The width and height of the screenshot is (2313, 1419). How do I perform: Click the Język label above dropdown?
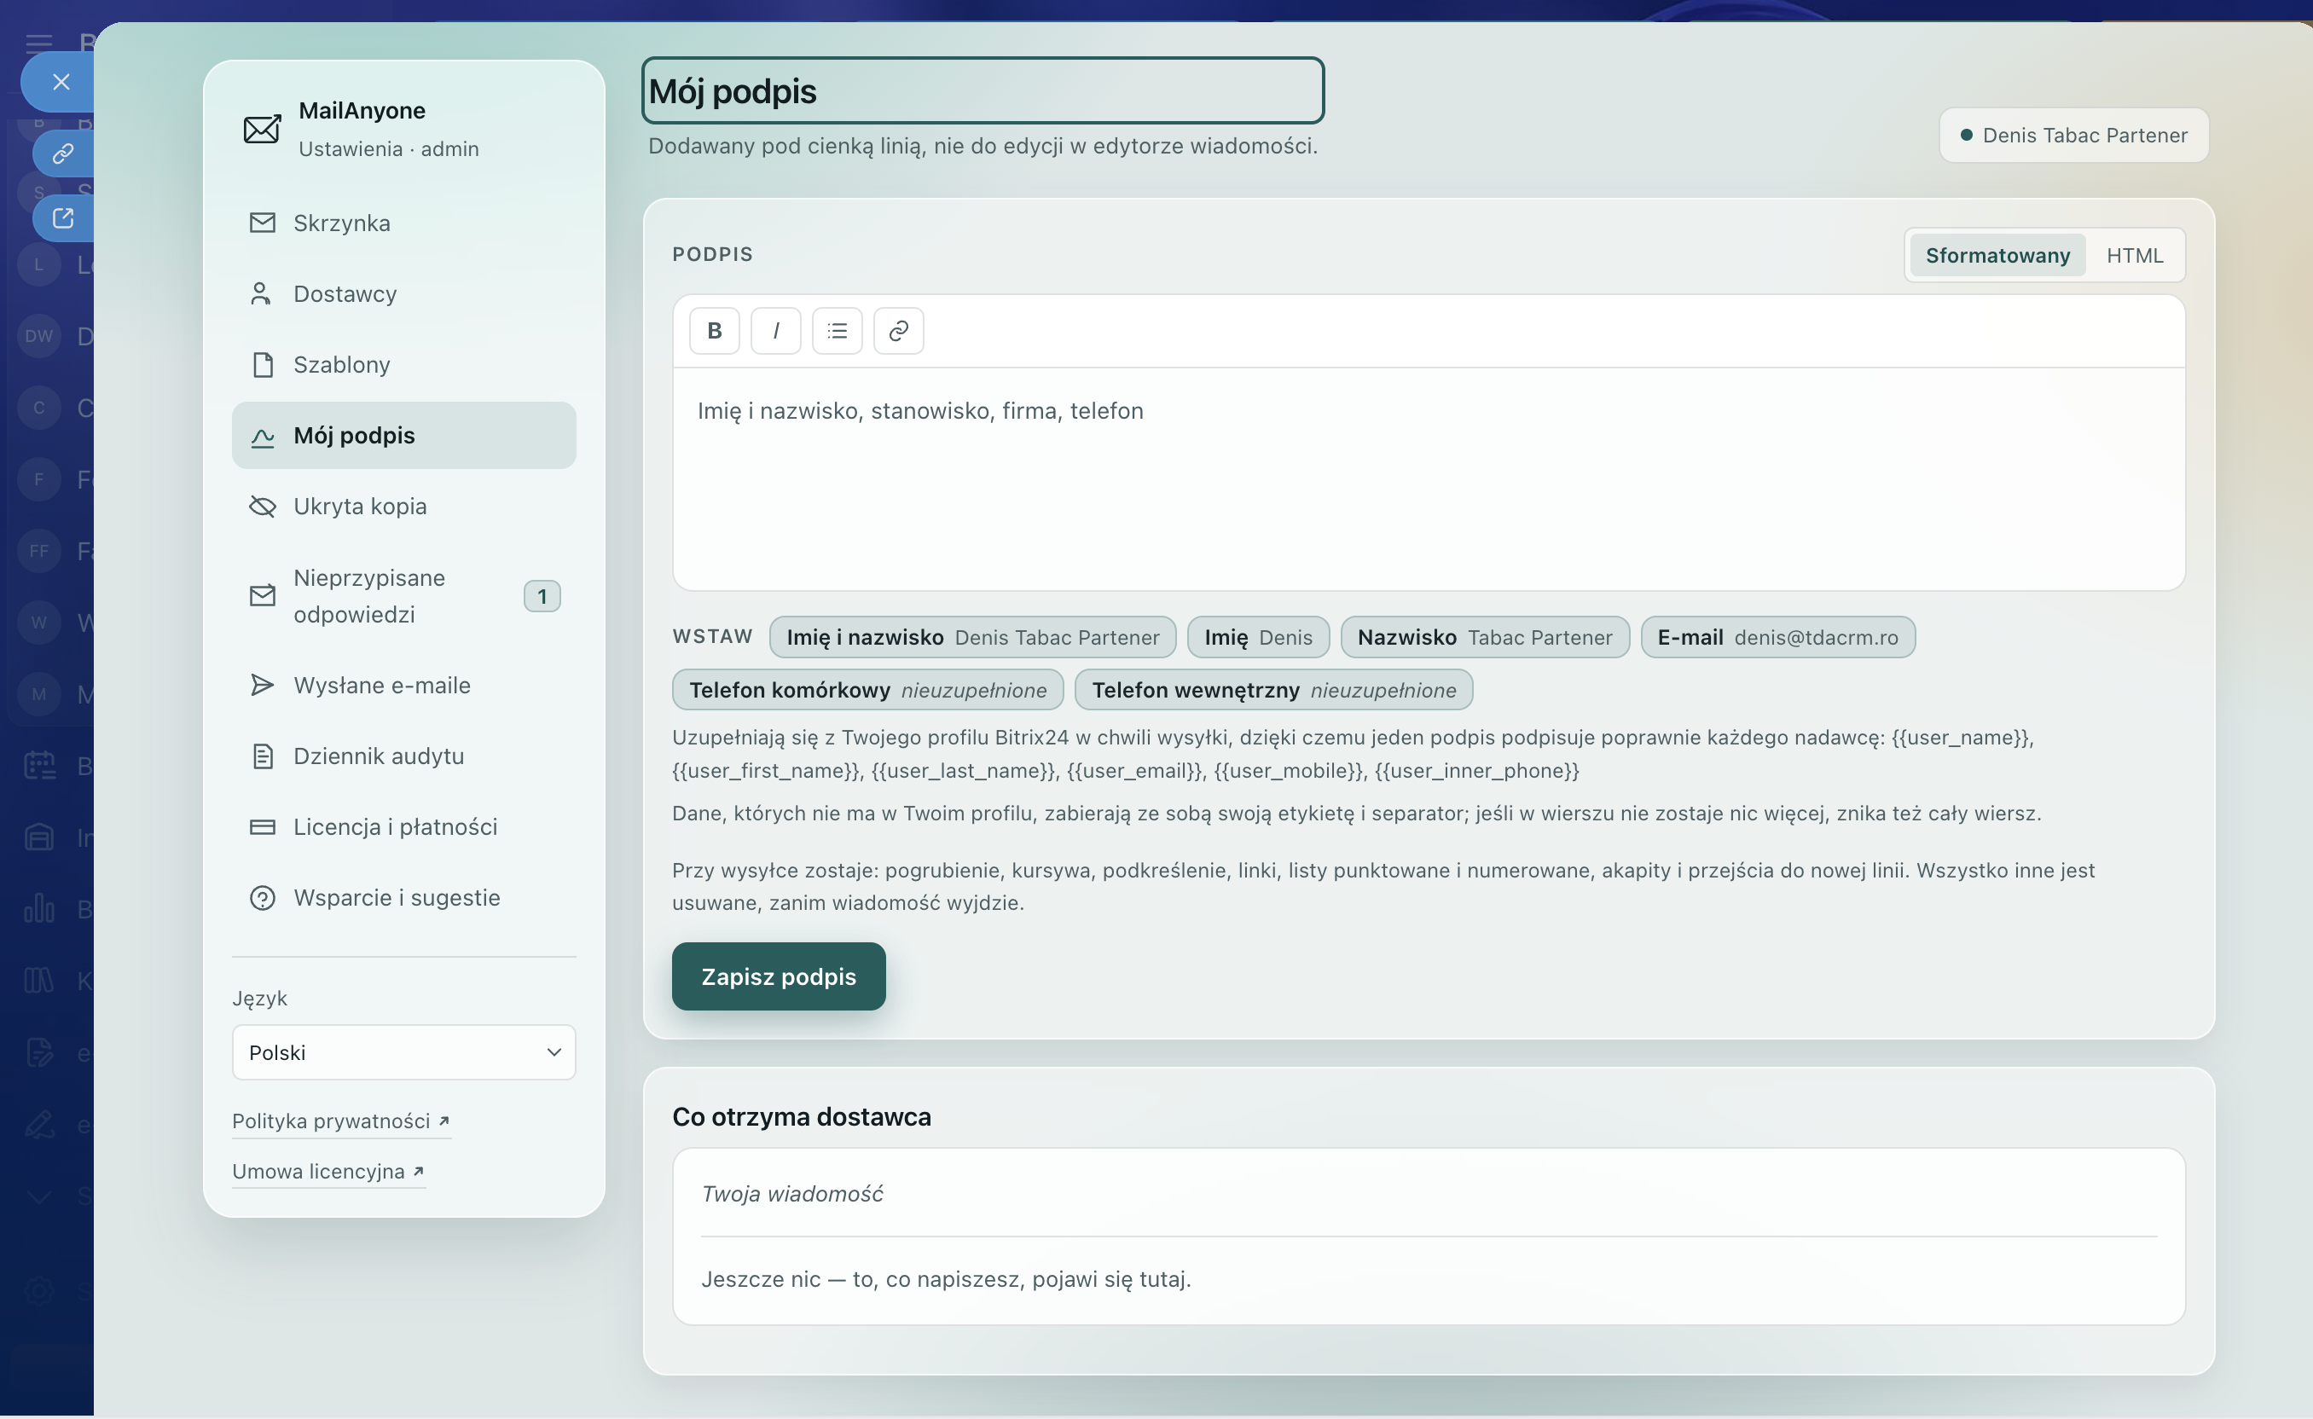click(259, 999)
